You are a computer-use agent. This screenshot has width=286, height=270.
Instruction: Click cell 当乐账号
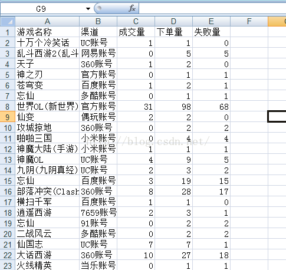[x=98, y=265]
